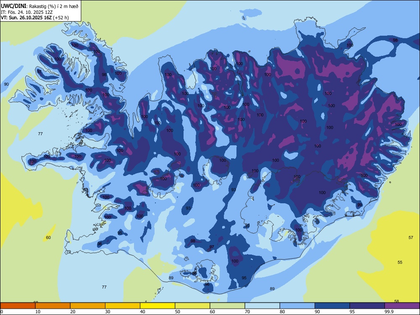Click the dark orange 0–10 legend swatch
Viewport: 420px width, 315px height.
click(18, 306)
